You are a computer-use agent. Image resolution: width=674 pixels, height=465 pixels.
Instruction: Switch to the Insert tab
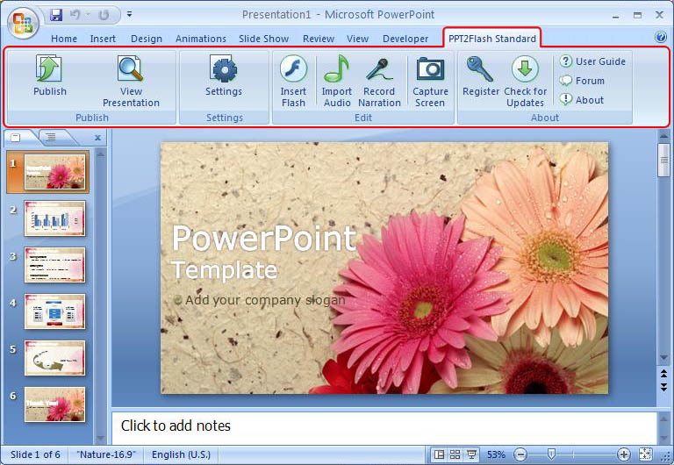(x=103, y=39)
